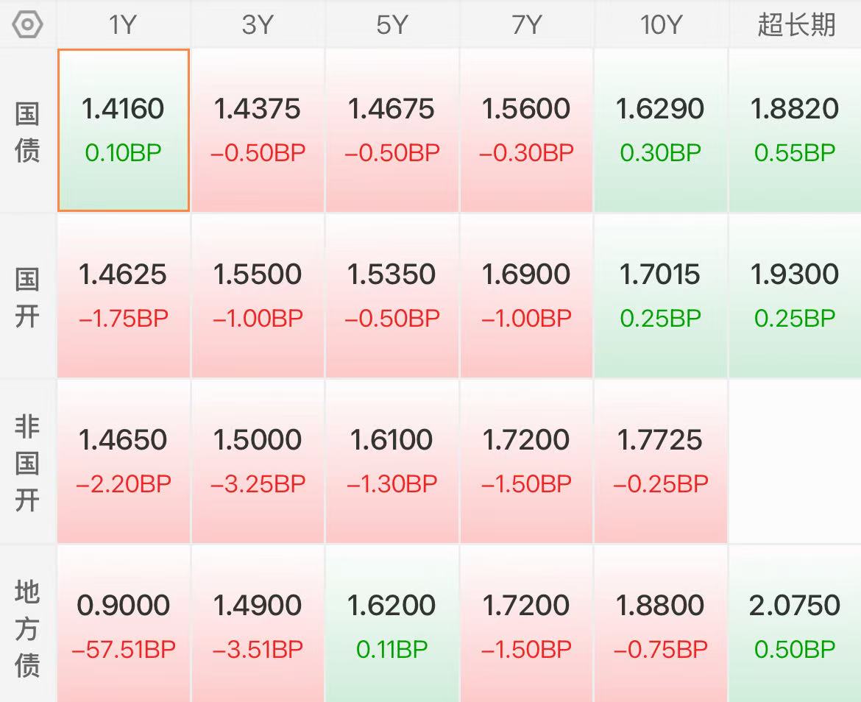The image size is (861, 702).
Task: Open the hexagon settings icon
Action: coord(27,25)
